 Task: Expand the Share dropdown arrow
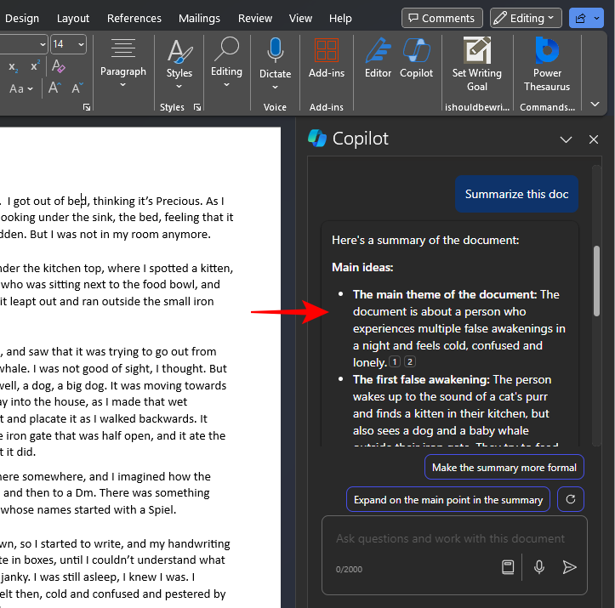click(x=596, y=18)
